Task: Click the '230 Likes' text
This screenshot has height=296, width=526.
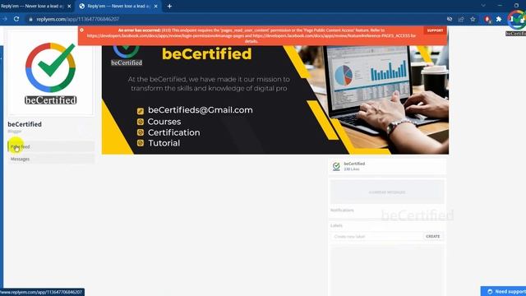Action: pyautogui.click(x=352, y=169)
